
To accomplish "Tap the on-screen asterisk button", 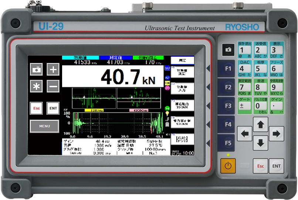I will (37, 86).
